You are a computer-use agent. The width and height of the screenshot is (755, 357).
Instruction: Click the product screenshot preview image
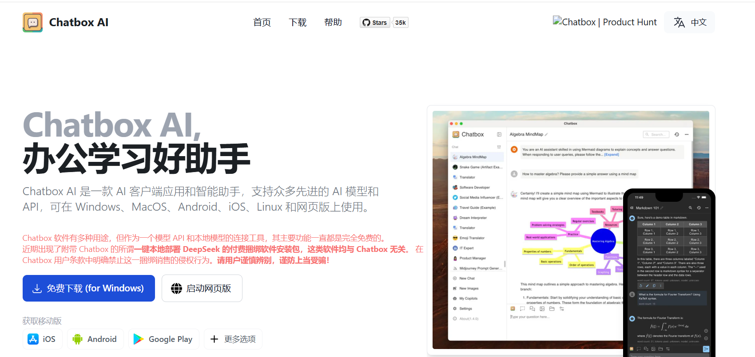click(x=571, y=230)
